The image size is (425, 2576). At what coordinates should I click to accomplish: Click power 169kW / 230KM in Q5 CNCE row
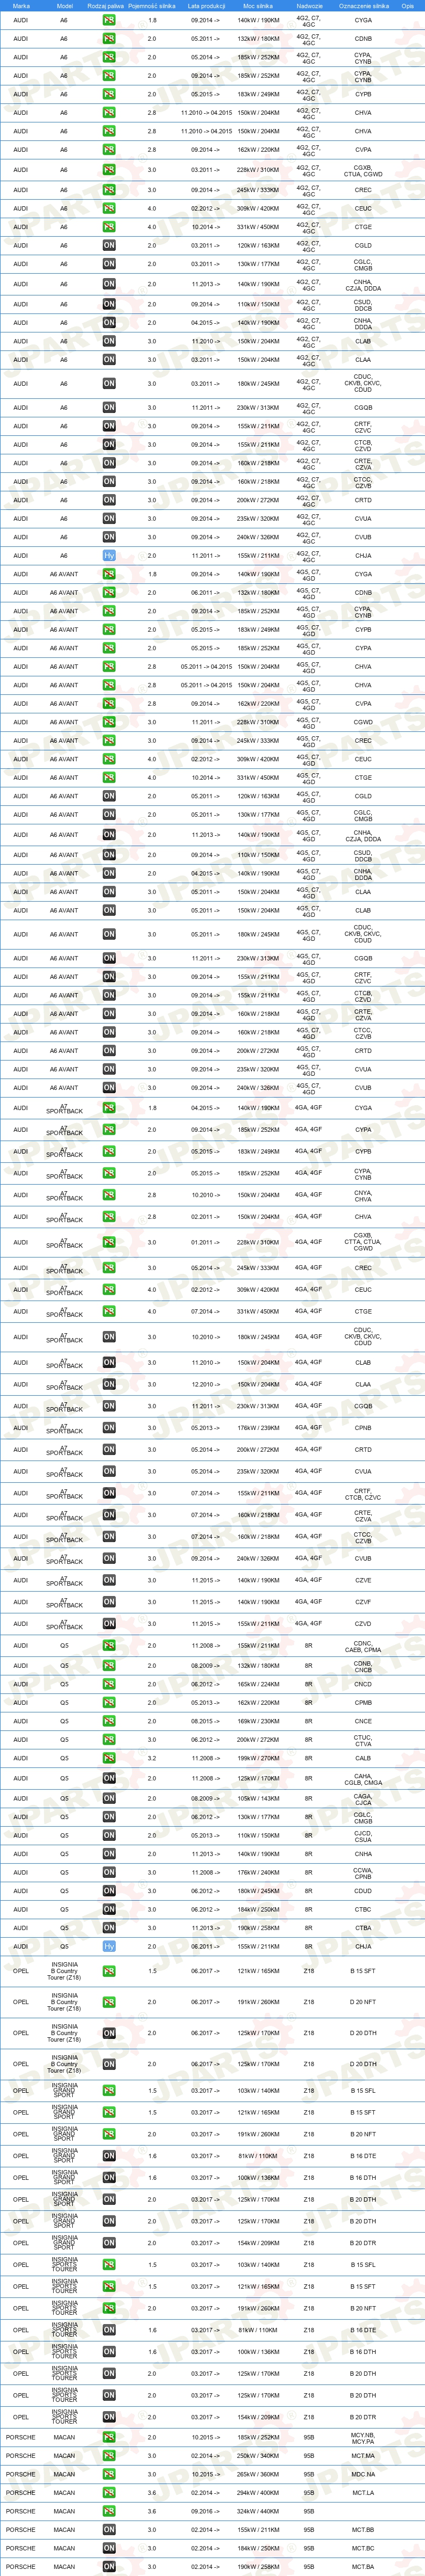tap(258, 1721)
